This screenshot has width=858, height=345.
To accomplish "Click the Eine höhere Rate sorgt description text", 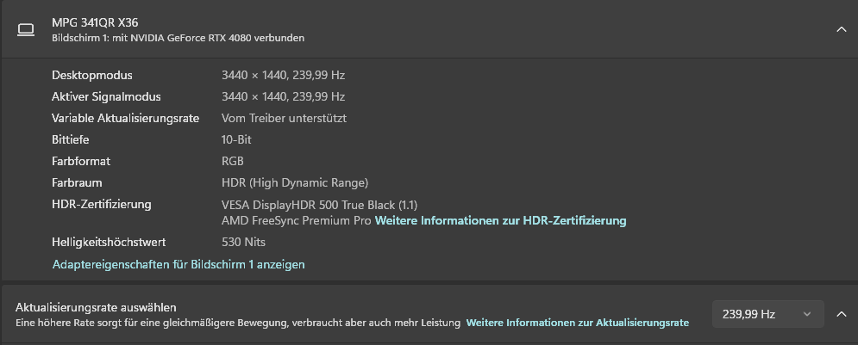I will [x=238, y=323].
